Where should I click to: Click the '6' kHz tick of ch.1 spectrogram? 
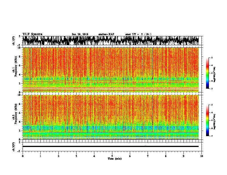coord(20,65)
